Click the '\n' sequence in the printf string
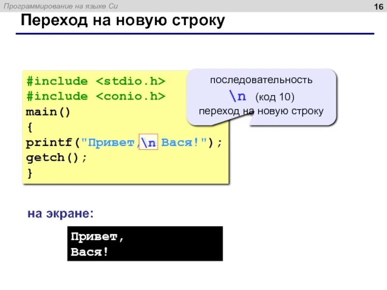This screenshot has height=290, width=387. coord(149,142)
